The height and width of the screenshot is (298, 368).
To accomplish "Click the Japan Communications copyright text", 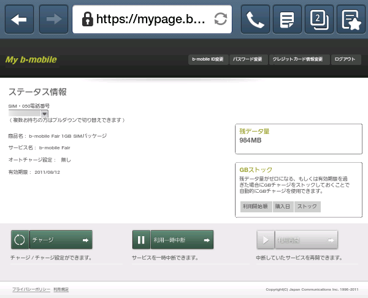I will click(312, 289).
